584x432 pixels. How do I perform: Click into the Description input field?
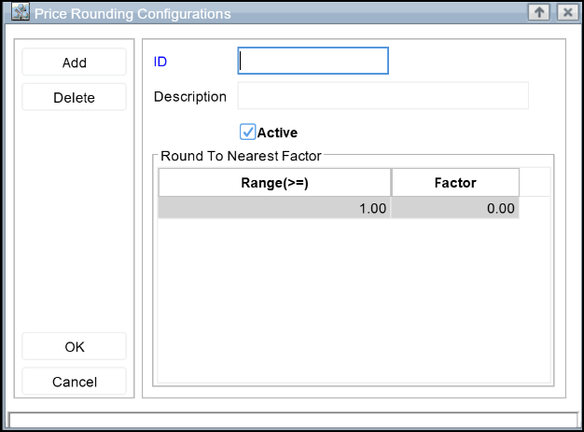pyautogui.click(x=382, y=96)
